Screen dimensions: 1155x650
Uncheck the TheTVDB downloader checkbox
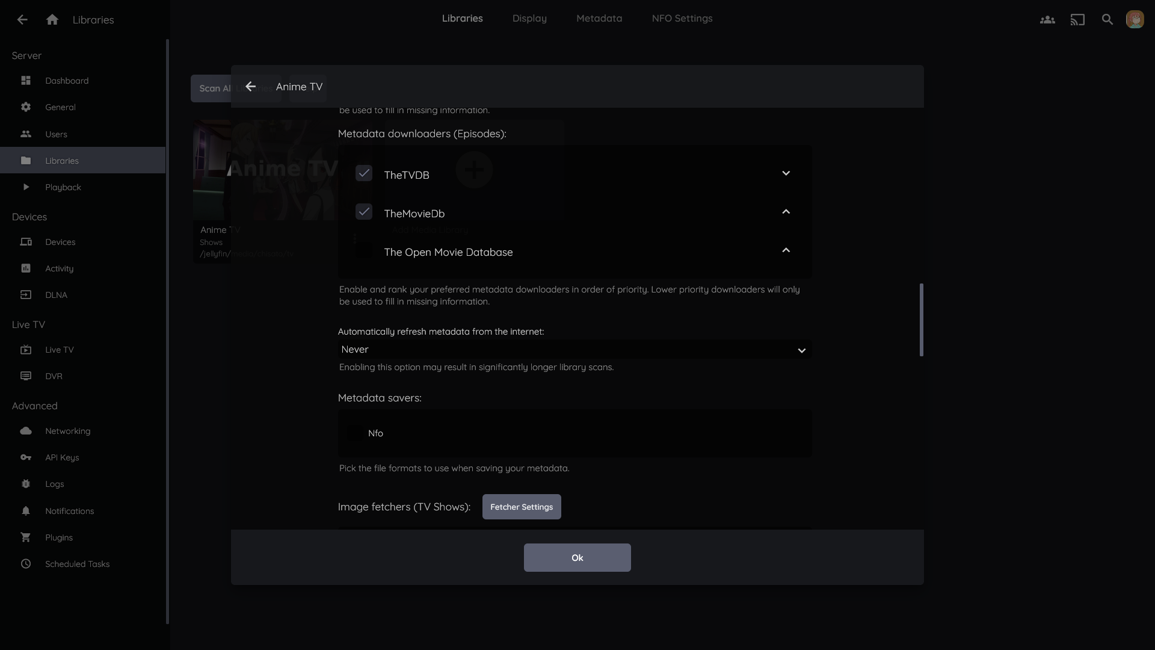pyautogui.click(x=364, y=174)
